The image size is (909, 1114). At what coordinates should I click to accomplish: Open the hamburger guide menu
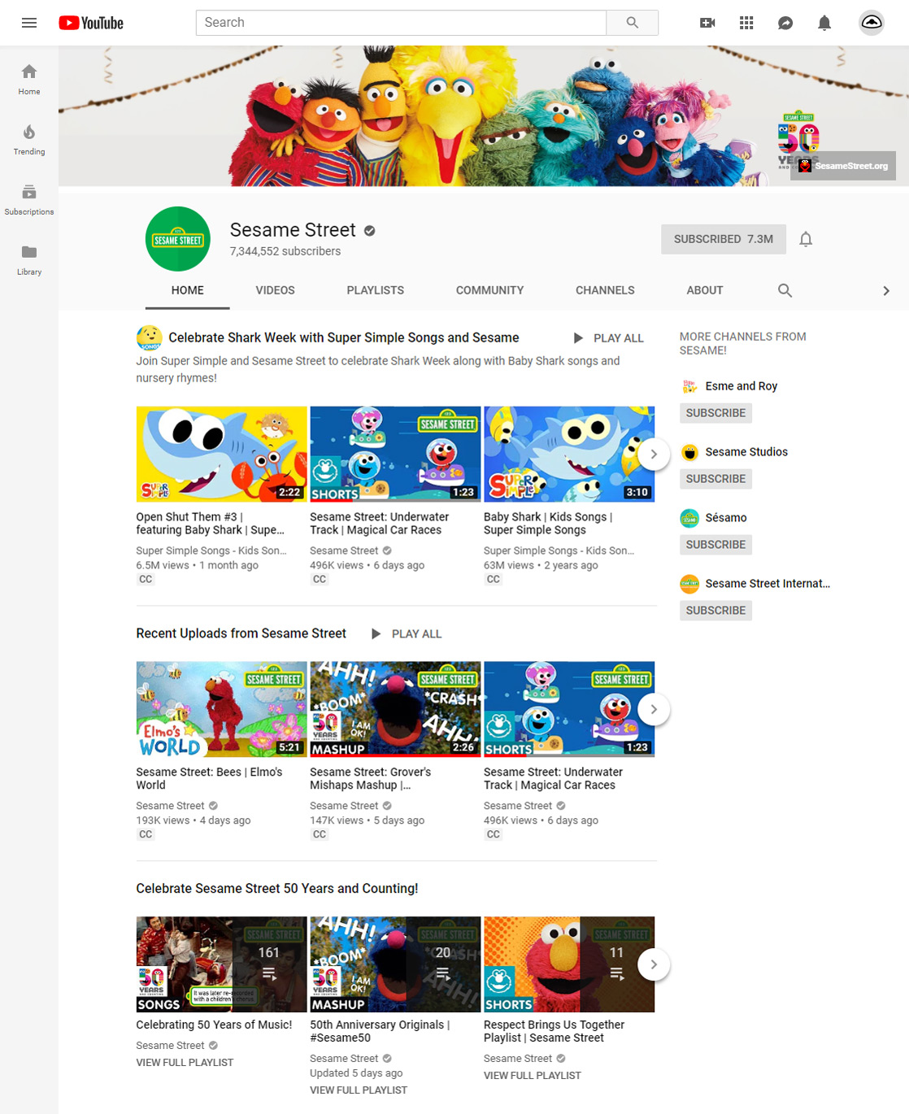tap(29, 23)
